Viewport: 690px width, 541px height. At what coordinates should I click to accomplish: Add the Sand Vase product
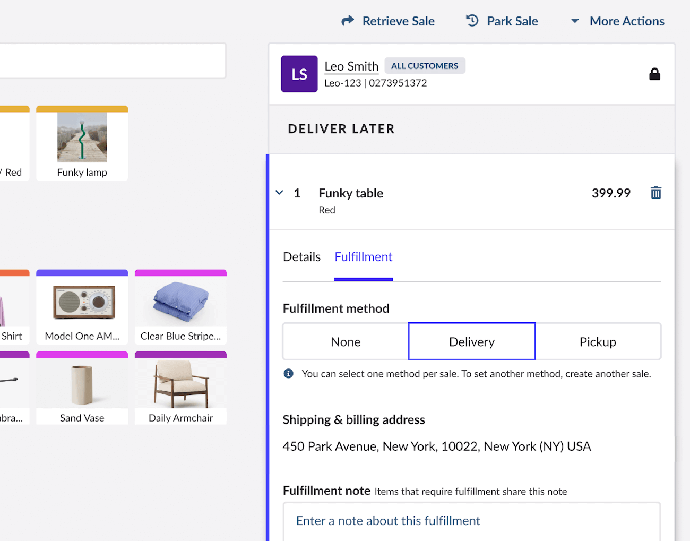[82, 388]
